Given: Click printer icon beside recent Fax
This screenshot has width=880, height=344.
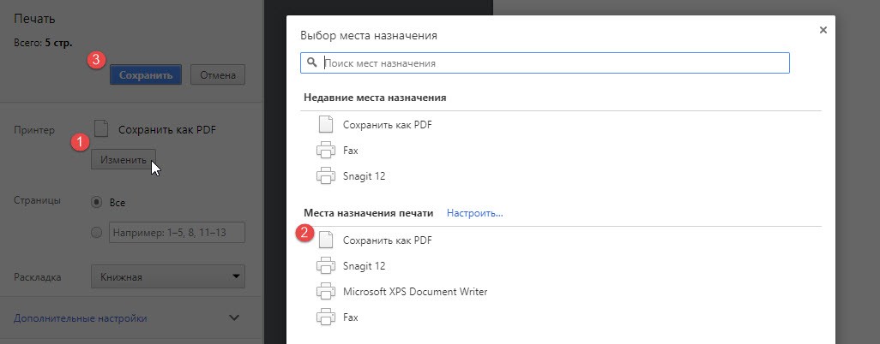Looking at the screenshot, I should click(x=326, y=150).
